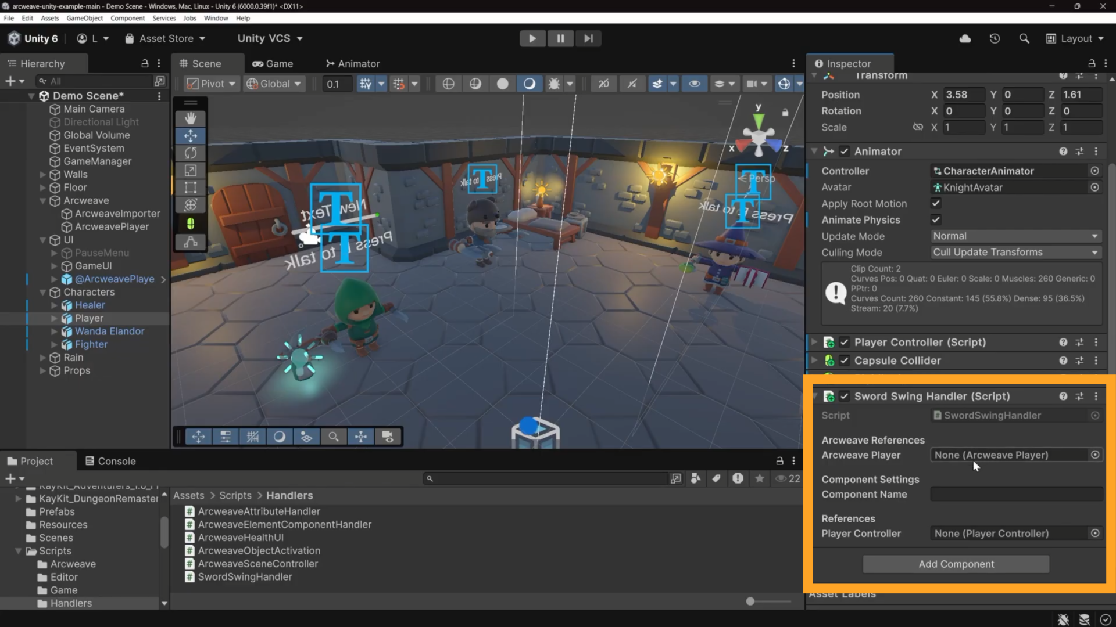Switch to the Game tab
The width and height of the screenshot is (1116, 627).
273,63
